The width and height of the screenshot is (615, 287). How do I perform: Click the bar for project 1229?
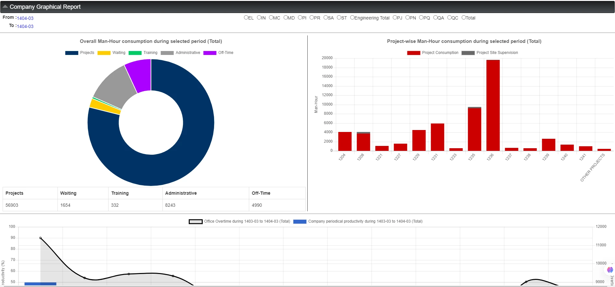click(419, 140)
